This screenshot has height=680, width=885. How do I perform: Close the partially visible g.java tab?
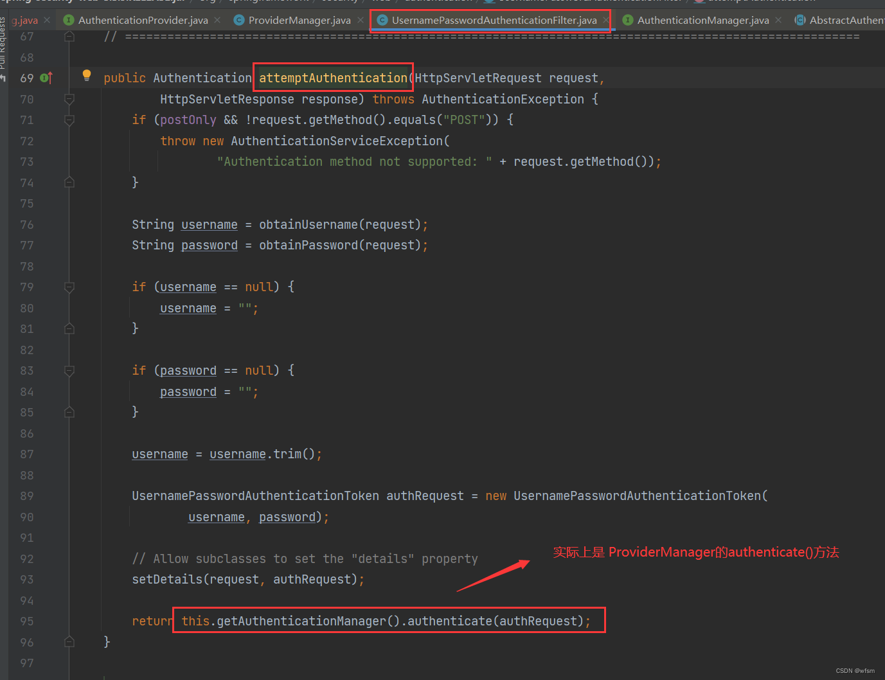point(47,21)
